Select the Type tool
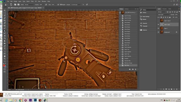The width and height of the screenshot is (181, 102). [5, 48]
